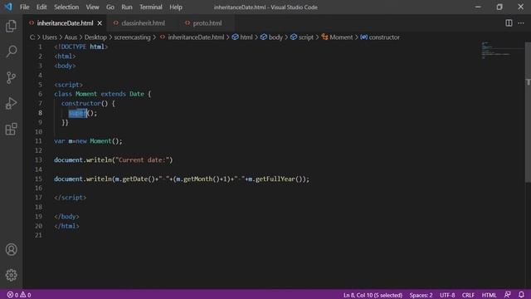
Task: Click getMonth on line 15
Action: click(x=197, y=179)
